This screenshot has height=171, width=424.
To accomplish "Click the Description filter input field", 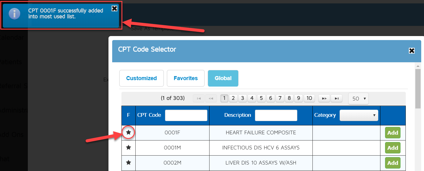I will (276, 115).
